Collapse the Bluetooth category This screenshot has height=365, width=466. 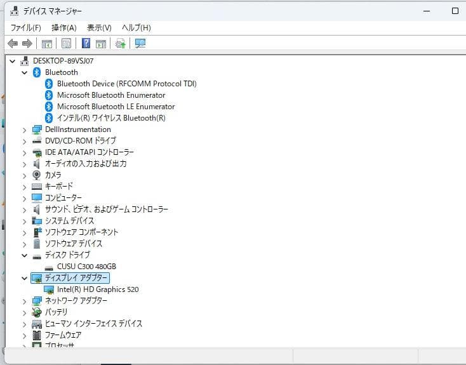24,72
